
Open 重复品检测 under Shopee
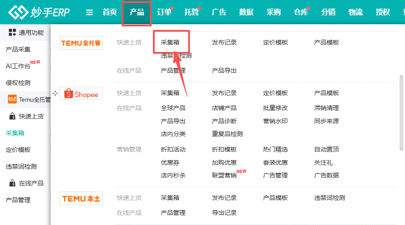tap(227, 134)
